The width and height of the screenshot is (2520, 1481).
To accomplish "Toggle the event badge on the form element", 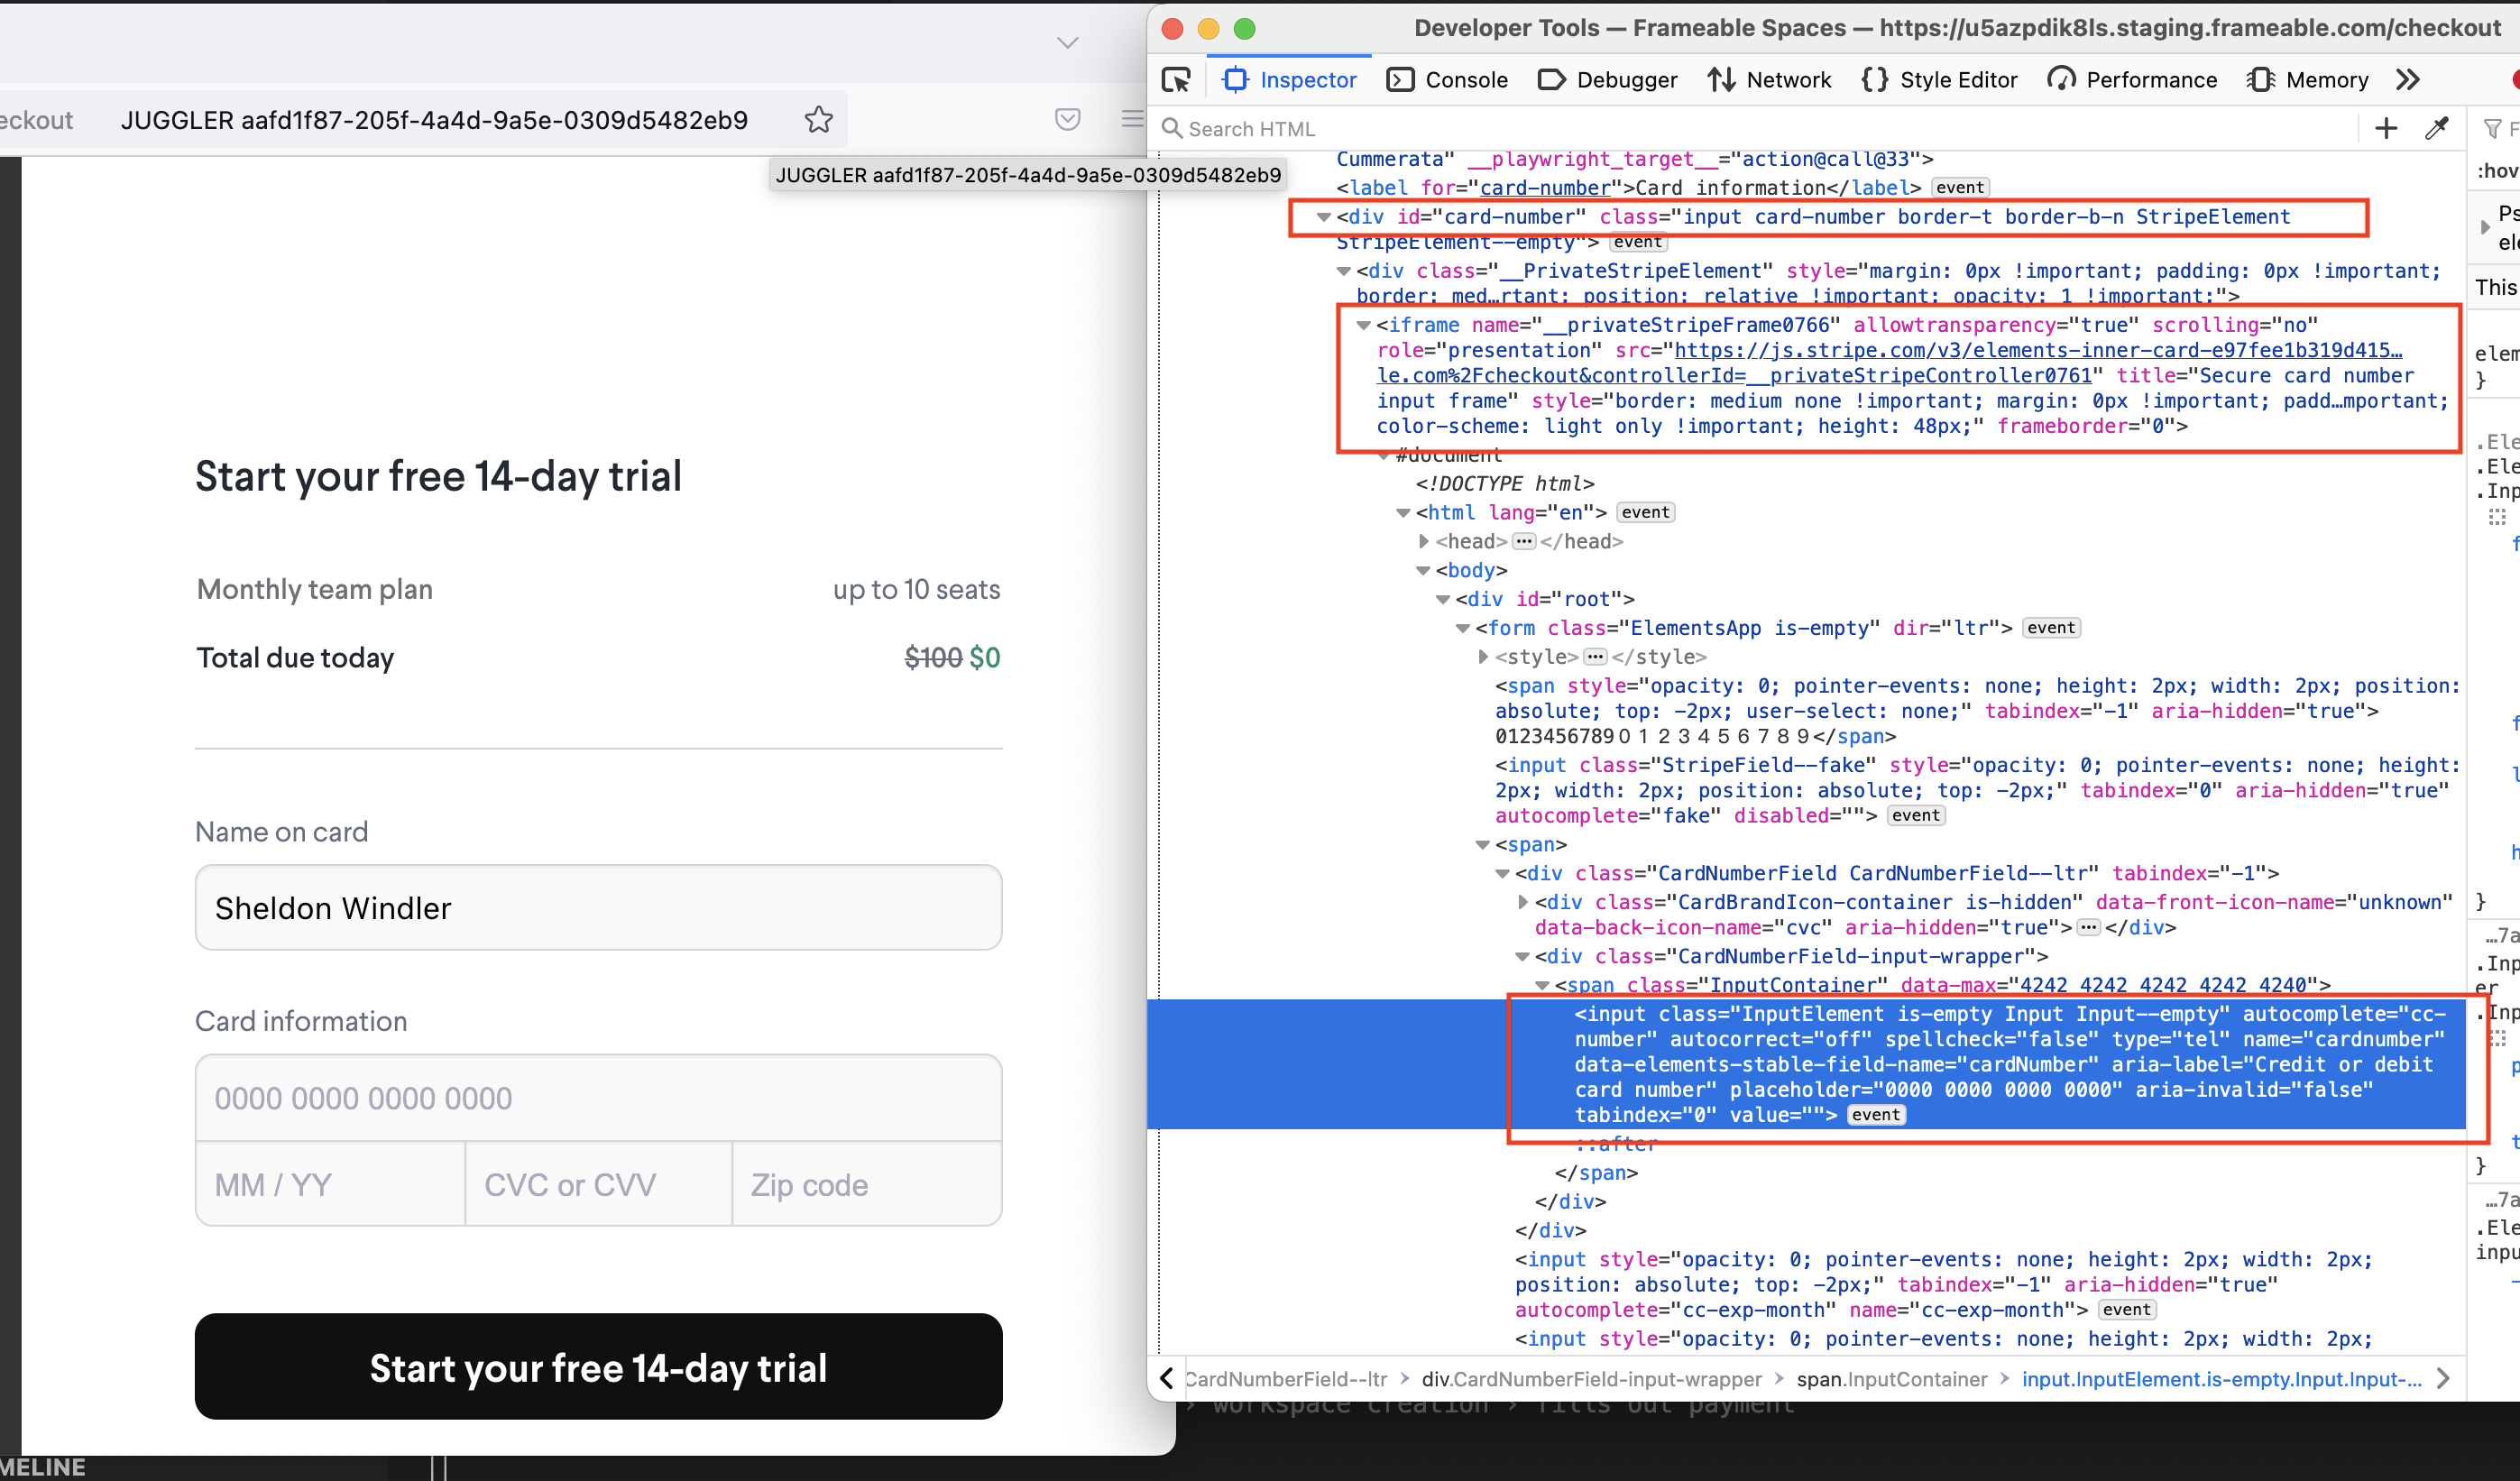I will pyautogui.click(x=2051, y=627).
